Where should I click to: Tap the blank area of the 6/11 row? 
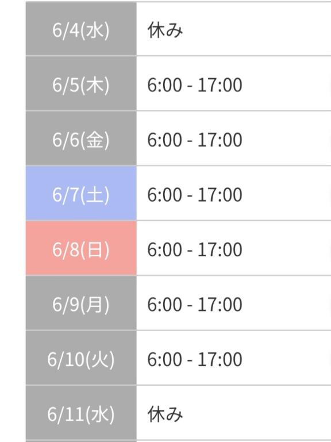(x=256, y=413)
